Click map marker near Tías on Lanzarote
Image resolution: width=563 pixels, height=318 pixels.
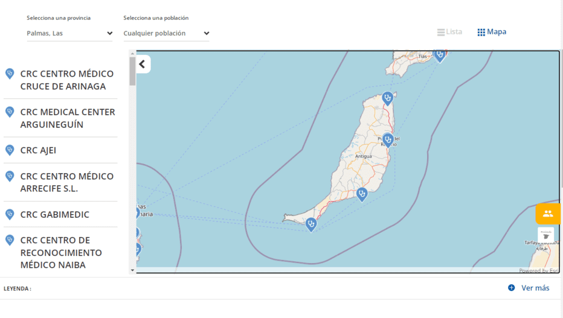[x=440, y=56]
